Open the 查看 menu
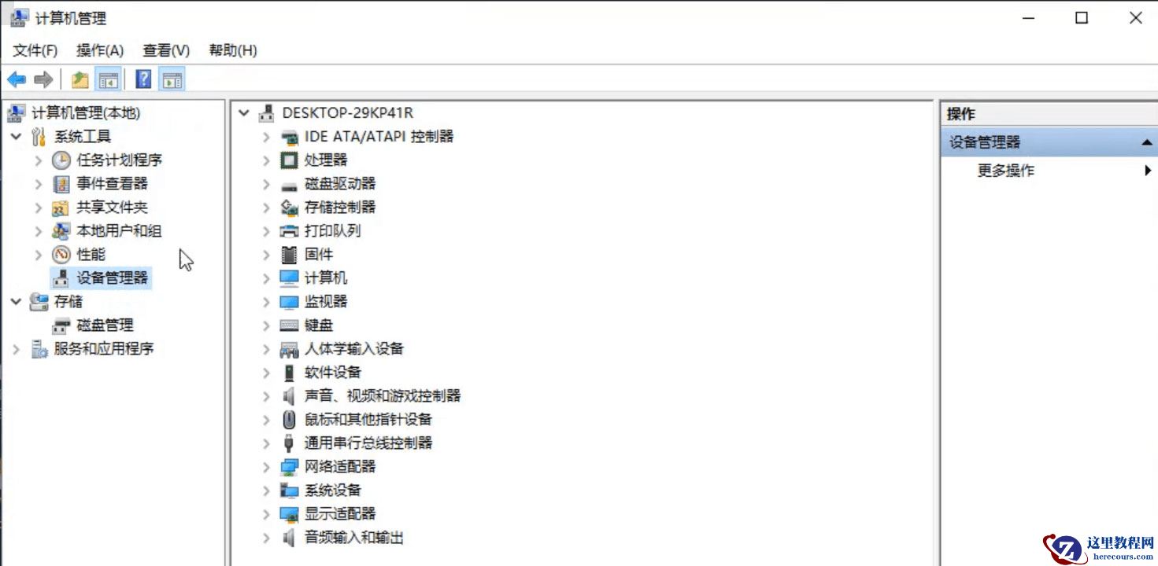Screen dimensions: 1158x566 [165, 50]
